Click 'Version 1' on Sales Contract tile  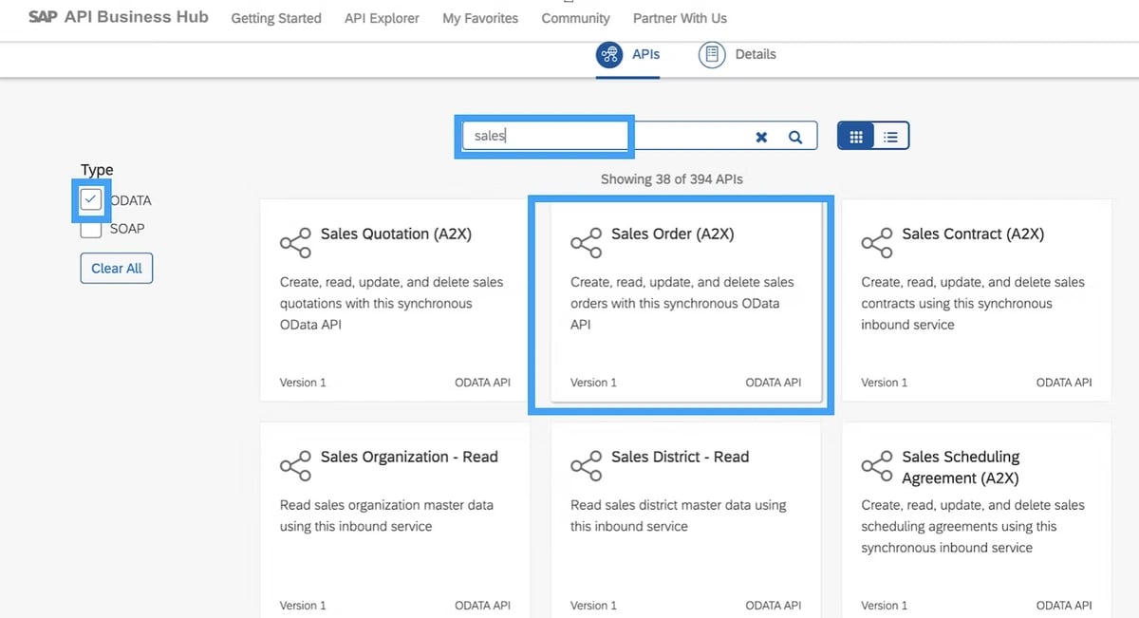(885, 383)
